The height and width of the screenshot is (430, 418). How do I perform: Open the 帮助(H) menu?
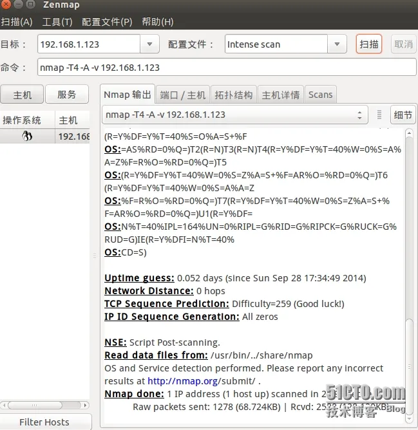(x=158, y=22)
